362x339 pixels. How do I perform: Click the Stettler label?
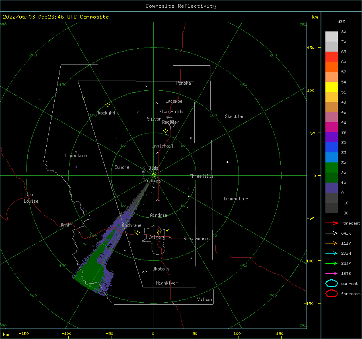pyautogui.click(x=234, y=116)
